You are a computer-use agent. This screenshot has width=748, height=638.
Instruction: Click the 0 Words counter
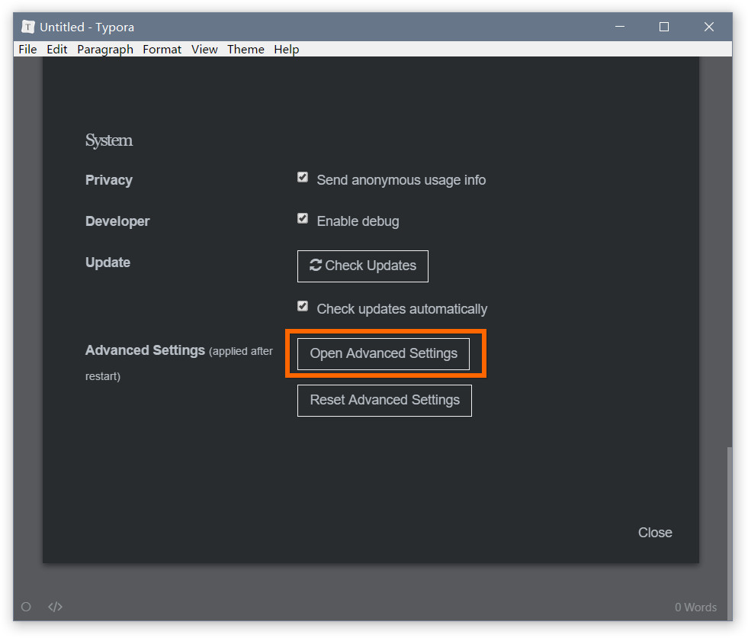pos(695,607)
